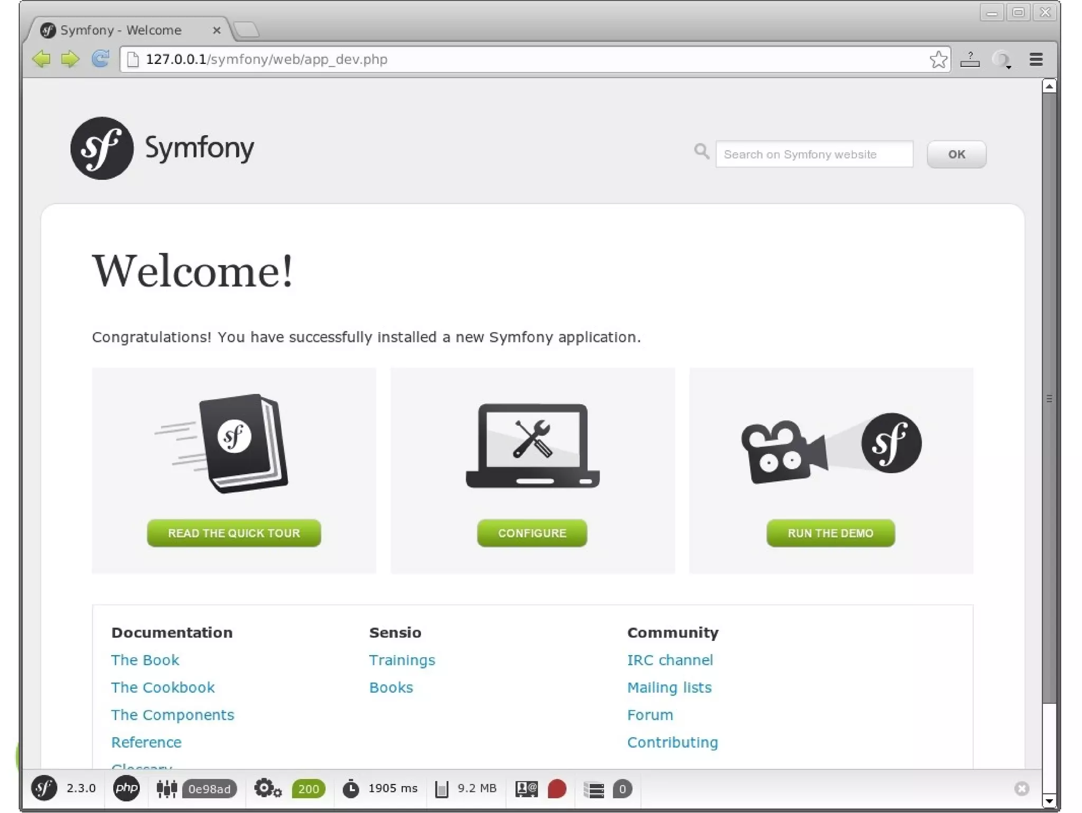The image size is (1082, 813).
Task: Open a new browser tab
Action: pos(247,30)
